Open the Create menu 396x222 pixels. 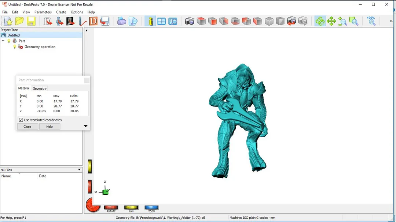(61, 12)
